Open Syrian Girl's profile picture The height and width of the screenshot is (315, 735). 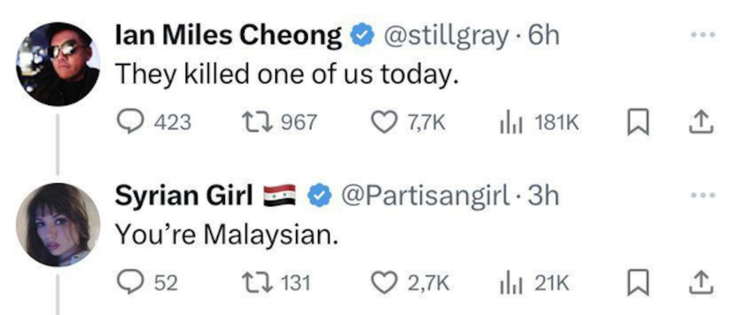58,224
